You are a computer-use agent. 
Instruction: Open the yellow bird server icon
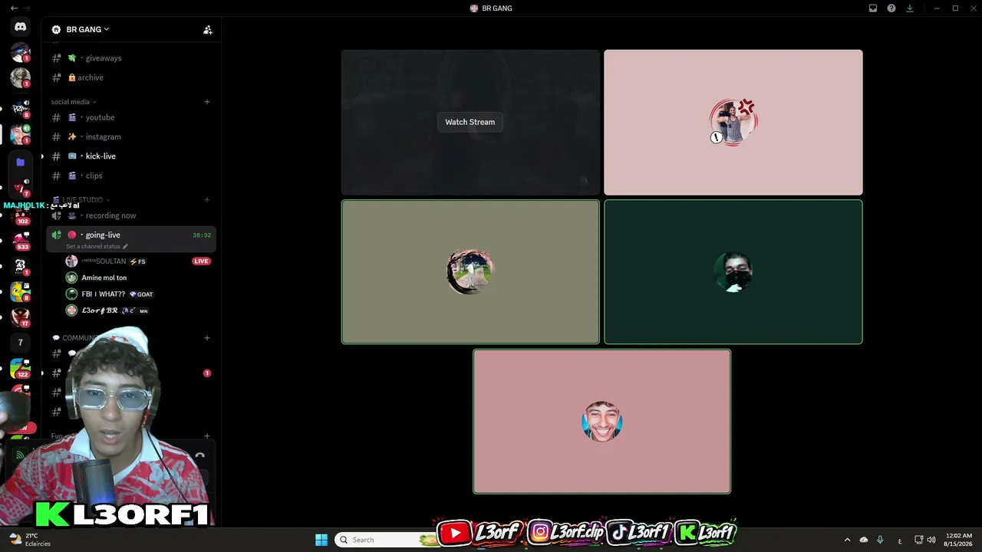21,292
